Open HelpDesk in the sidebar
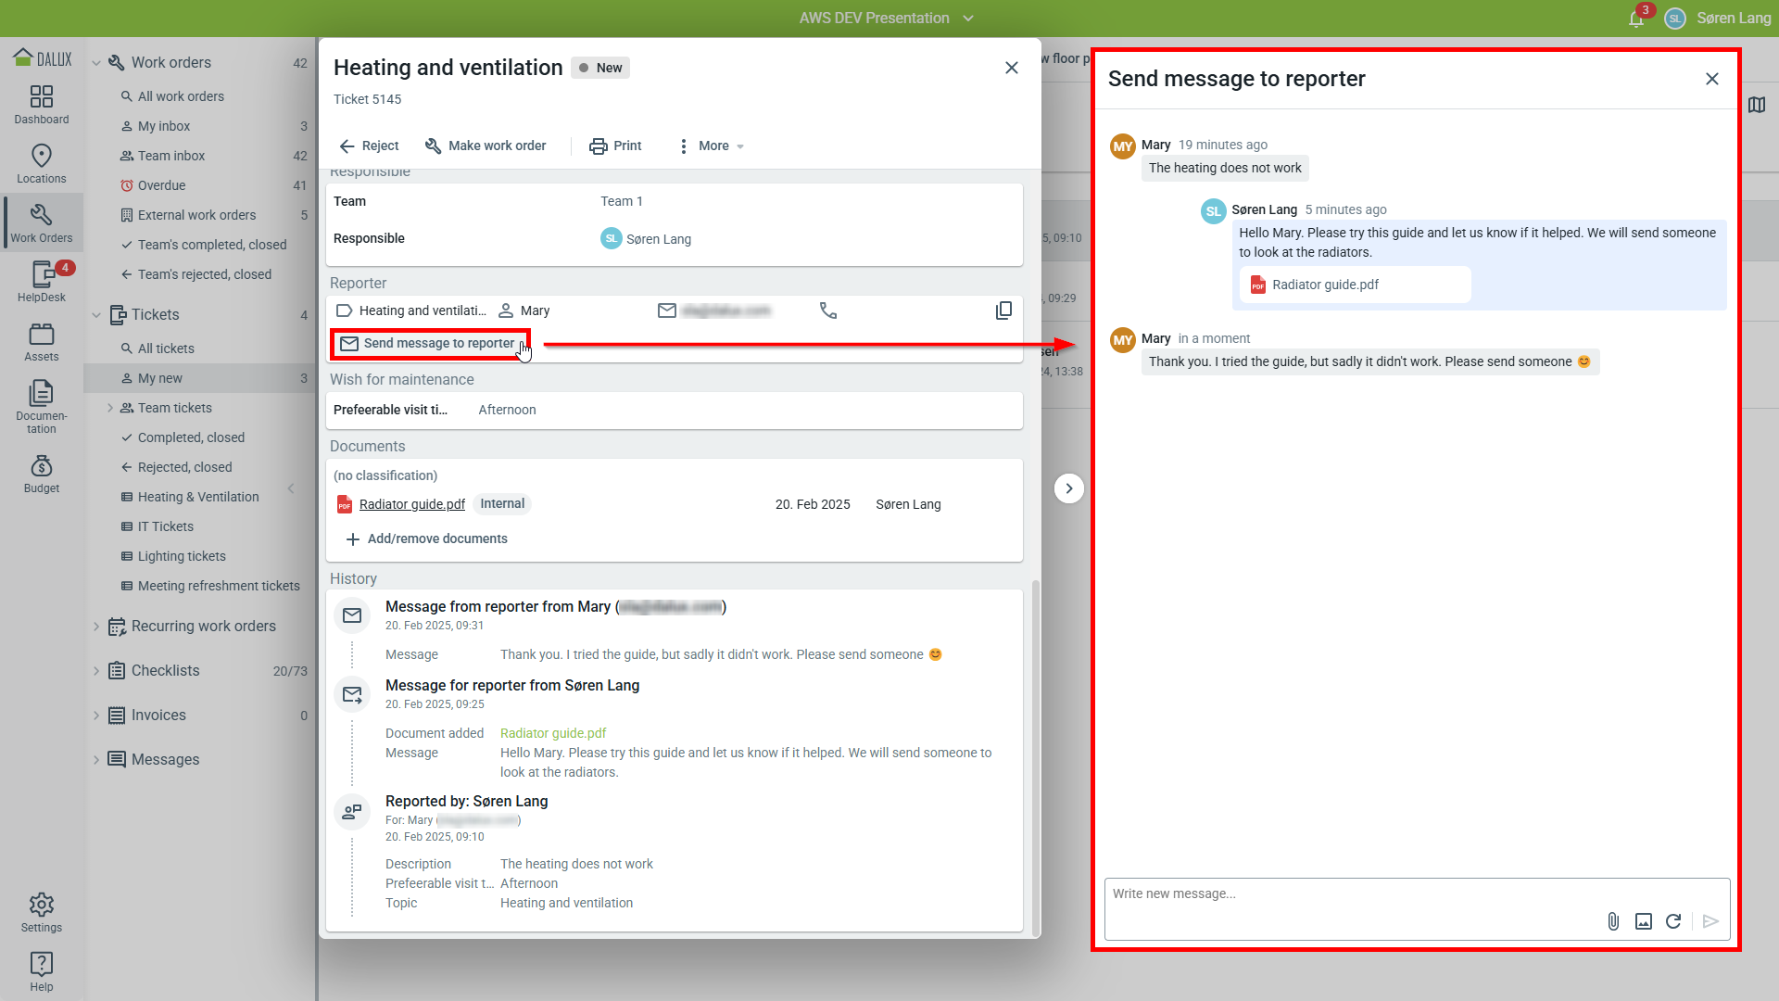Image resolution: width=1779 pixels, height=1001 pixels. pyautogui.click(x=42, y=281)
